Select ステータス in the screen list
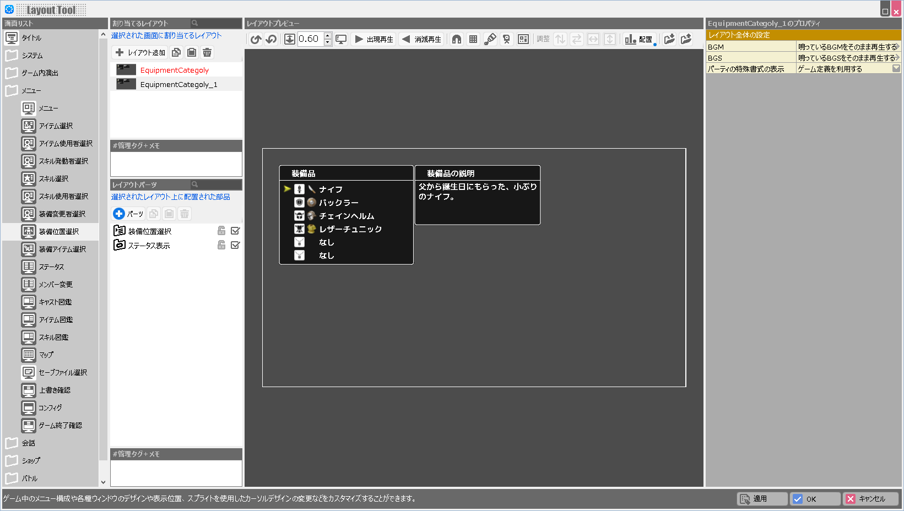 tap(51, 267)
